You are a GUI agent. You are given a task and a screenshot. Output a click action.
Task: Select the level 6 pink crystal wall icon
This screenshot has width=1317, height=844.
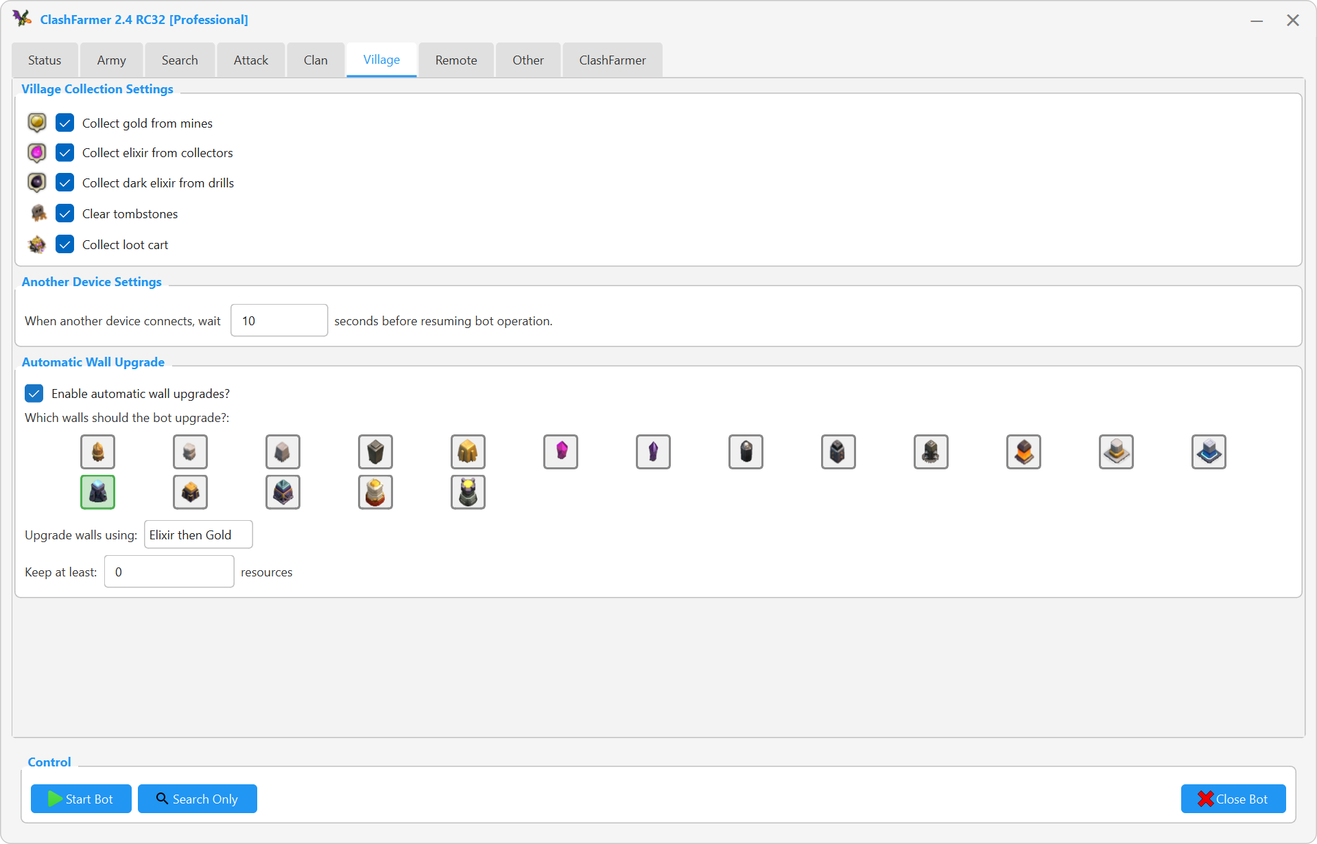pyautogui.click(x=560, y=452)
